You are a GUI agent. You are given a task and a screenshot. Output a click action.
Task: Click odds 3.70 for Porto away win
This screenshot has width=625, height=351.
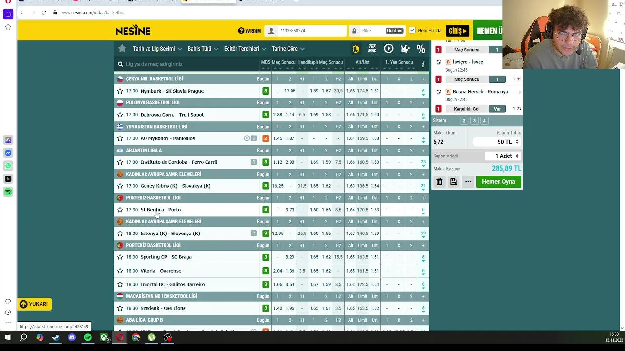click(x=290, y=210)
